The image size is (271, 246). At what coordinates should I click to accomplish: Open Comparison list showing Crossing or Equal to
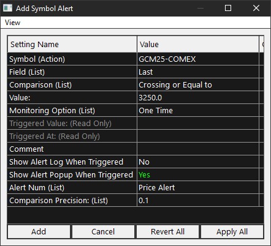198,85
